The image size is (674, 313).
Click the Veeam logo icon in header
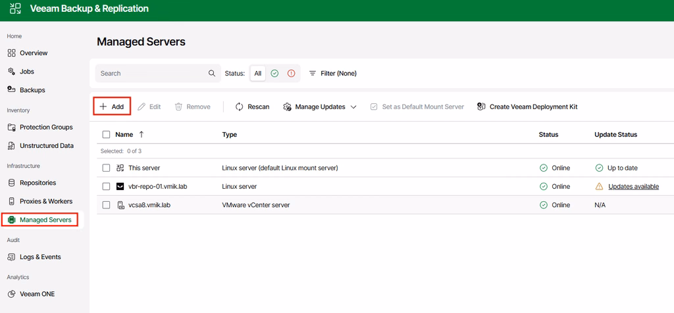pyautogui.click(x=15, y=9)
